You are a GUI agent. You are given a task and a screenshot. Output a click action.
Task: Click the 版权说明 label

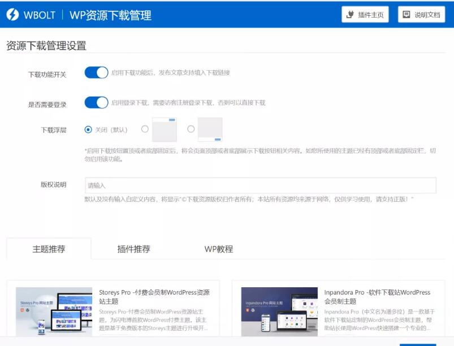click(54, 184)
